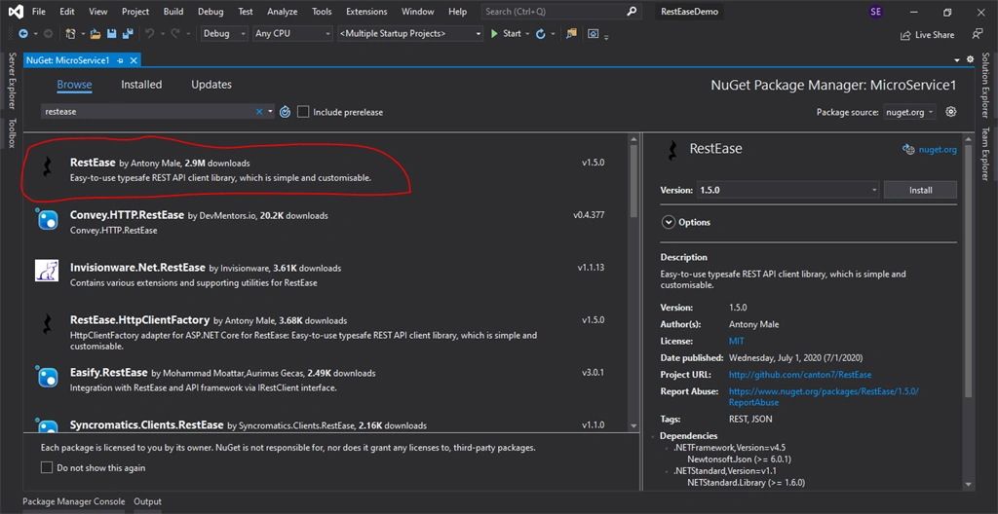Toggle Include prerelease checkbox
The height and width of the screenshot is (514, 998).
(x=303, y=112)
